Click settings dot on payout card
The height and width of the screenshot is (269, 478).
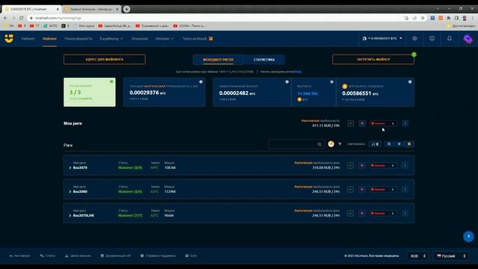click(x=332, y=81)
